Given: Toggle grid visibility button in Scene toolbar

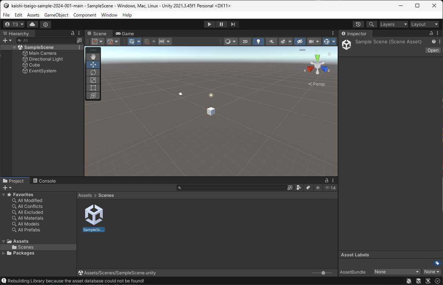Looking at the screenshot, I should click(x=132, y=42).
